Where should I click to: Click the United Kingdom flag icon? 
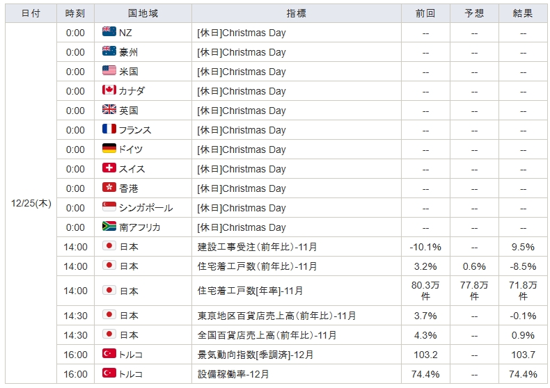click(109, 111)
